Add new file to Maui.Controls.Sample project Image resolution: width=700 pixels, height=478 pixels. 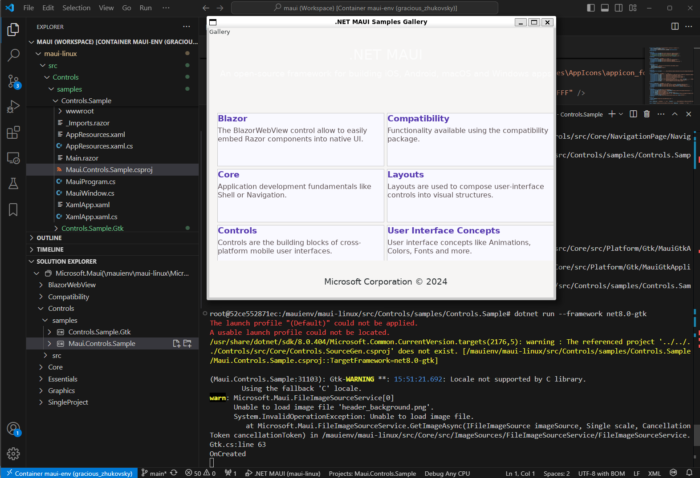click(177, 344)
